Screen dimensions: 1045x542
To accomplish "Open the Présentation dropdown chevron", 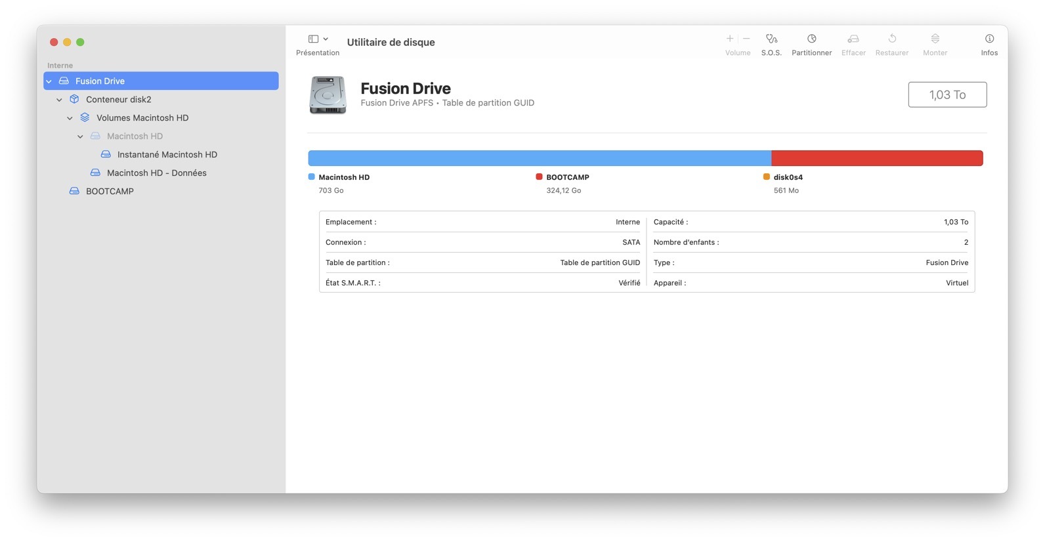I will 326,39.
